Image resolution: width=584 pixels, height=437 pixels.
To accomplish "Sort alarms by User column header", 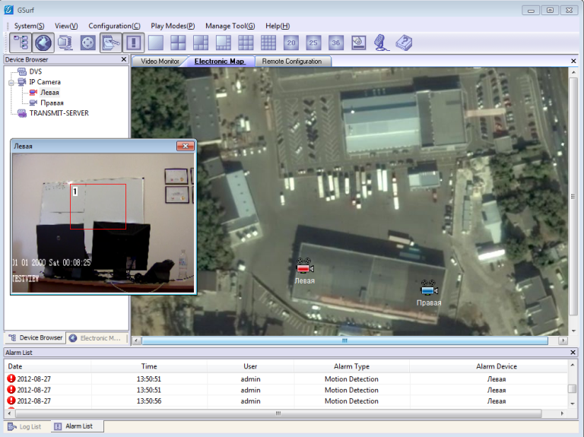I will click(x=250, y=366).
